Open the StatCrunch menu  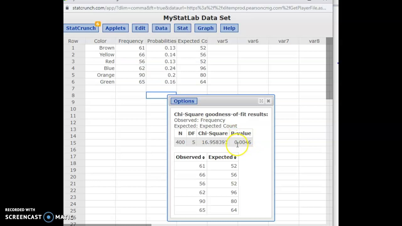click(81, 28)
